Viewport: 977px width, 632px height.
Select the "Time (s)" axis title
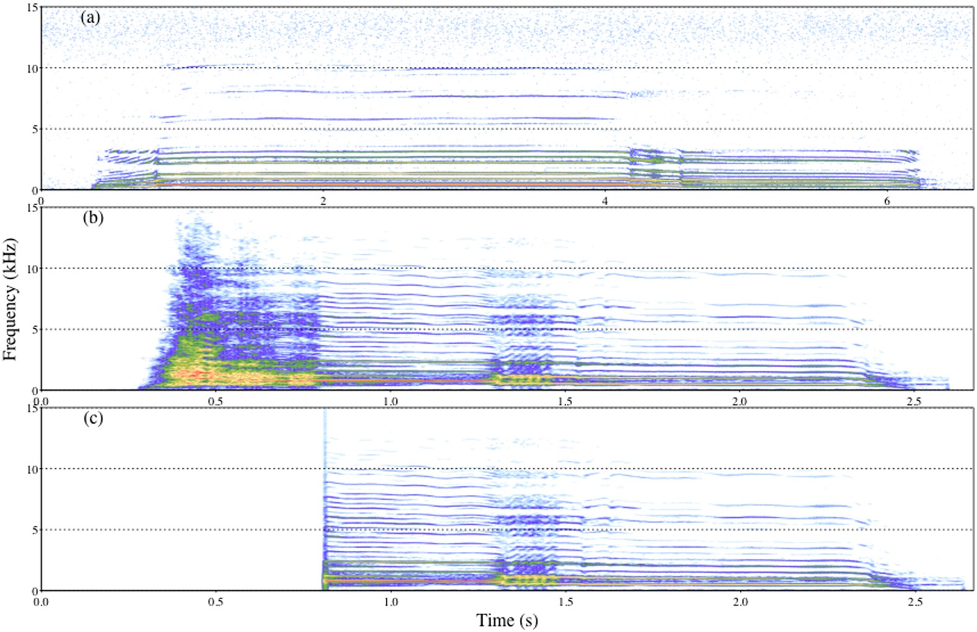coord(507,620)
